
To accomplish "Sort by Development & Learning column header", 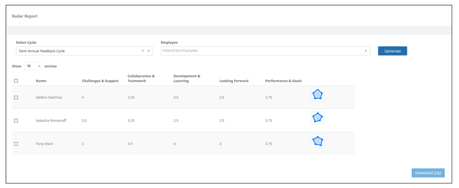I will pos(187,79).
